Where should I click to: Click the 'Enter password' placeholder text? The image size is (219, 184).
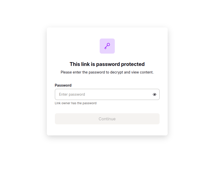tap(72, 94)
